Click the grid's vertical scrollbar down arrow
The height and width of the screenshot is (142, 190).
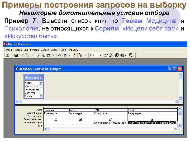point(180,125)
